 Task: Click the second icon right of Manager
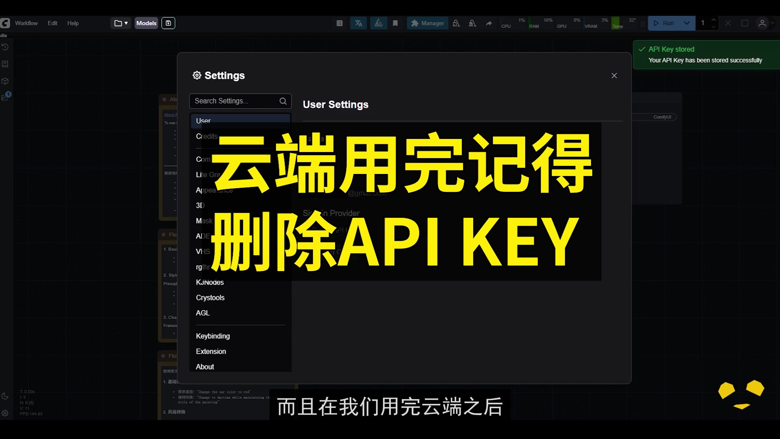click(472, 23)
